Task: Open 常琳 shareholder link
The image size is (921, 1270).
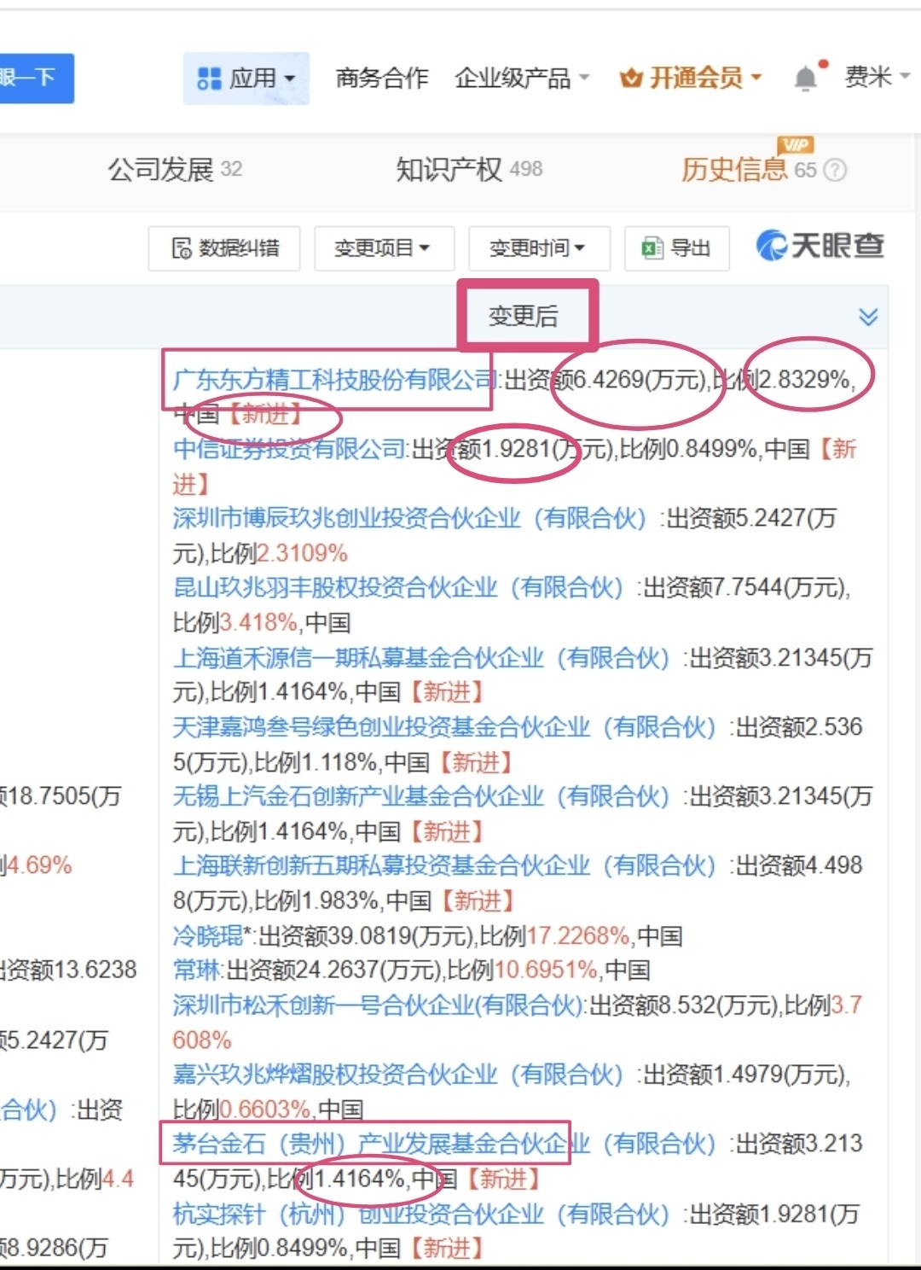Action: 197,970
